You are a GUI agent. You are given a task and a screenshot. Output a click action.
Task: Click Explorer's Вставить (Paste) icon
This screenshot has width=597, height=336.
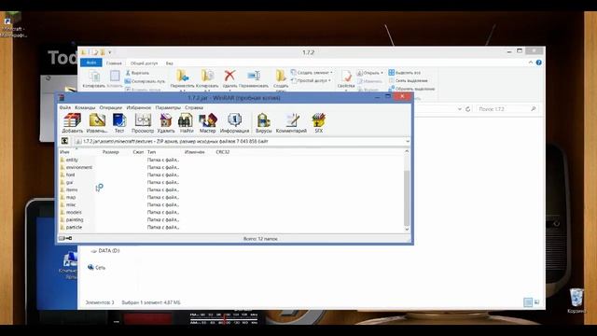point(115,76)
